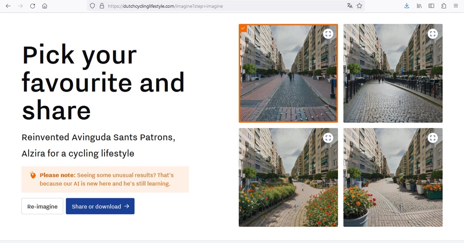This screenshot has width=464, height=243.
Task: Select the bottom-left flower-lined image
Action: (x=288, y=182)
